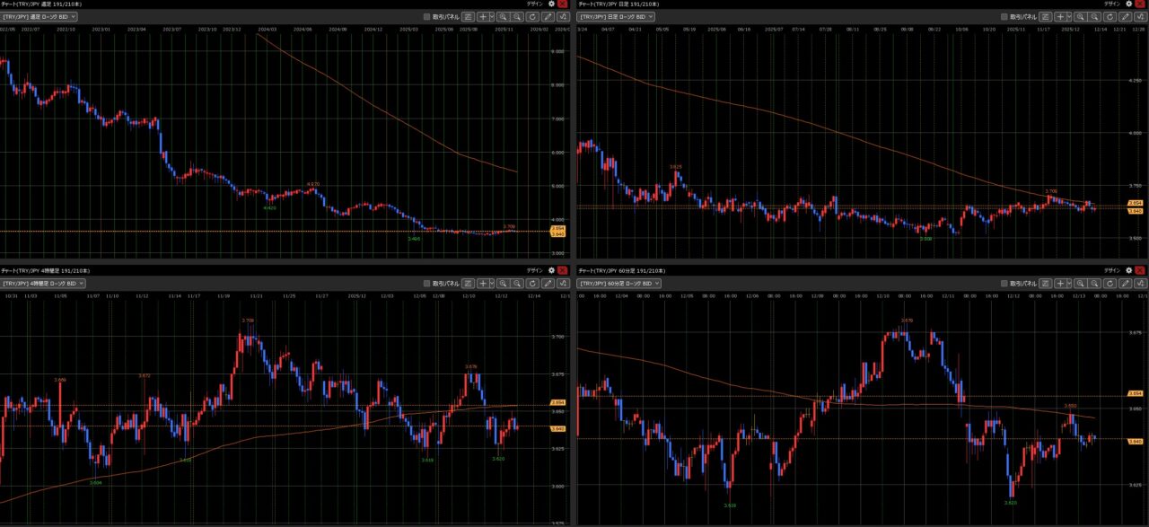Enable 取引パネル checkbox in weekly chart
This screenshot has height=527, width=1149.
point(427,16)
